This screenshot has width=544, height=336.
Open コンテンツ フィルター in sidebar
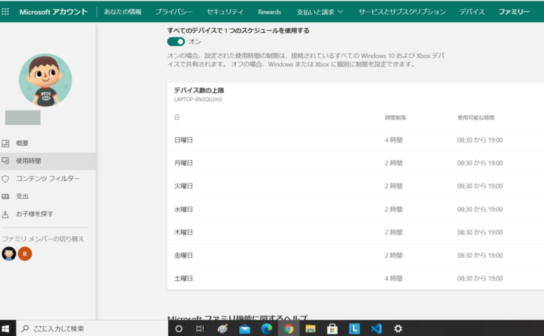click(48, 179)
